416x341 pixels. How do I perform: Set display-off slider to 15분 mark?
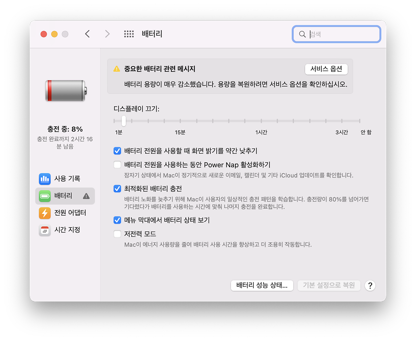click(180, 121)
